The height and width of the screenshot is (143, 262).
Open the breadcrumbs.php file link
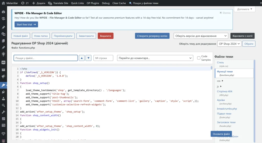click(x=227, y=108)
